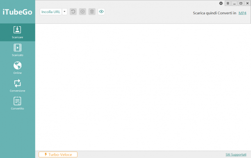251x158 pixels.
Task: Expand the Incolla URL dropdown arrow
Action: click(64, 12)
